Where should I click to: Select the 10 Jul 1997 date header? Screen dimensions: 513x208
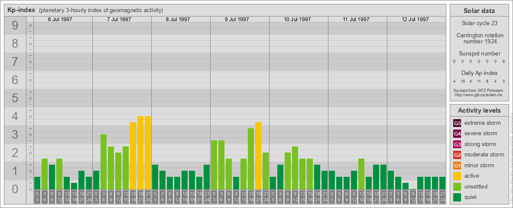click(x=297, y=19)
